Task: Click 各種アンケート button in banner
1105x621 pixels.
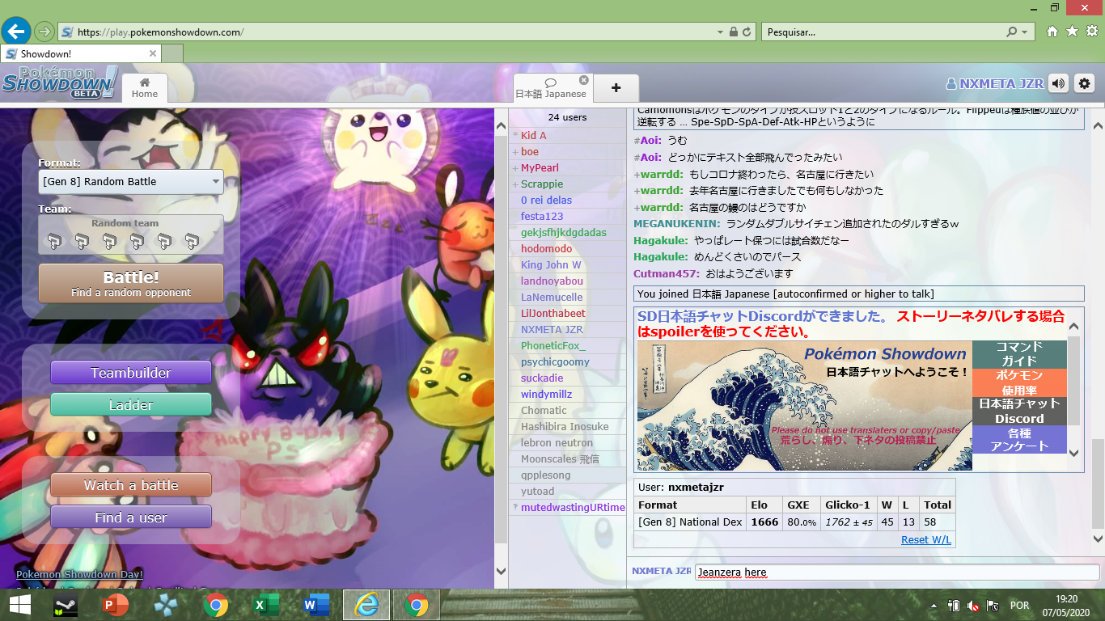Action: pos(1019,439)
